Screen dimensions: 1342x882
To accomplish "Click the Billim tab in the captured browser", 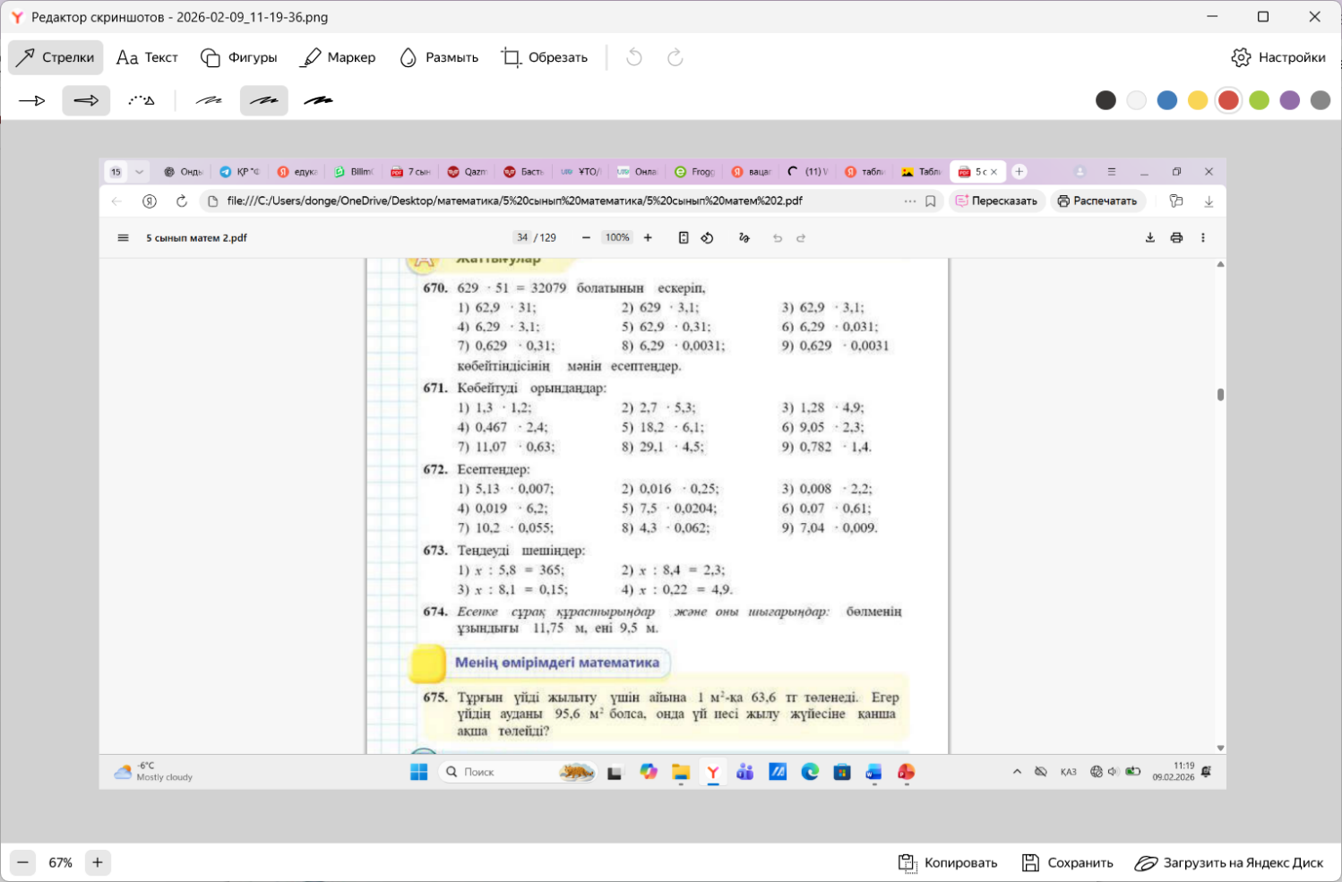I will point(354,172).
